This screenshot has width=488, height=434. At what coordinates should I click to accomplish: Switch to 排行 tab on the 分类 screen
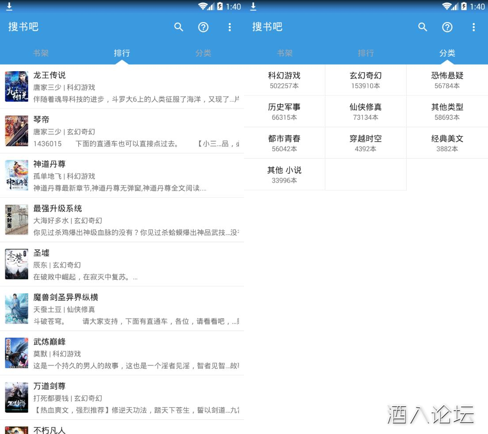point(366,53)
